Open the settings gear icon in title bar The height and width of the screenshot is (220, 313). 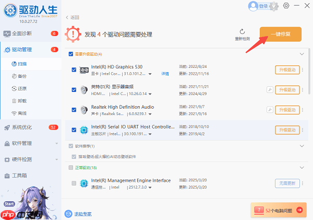(x=286, y=6)
